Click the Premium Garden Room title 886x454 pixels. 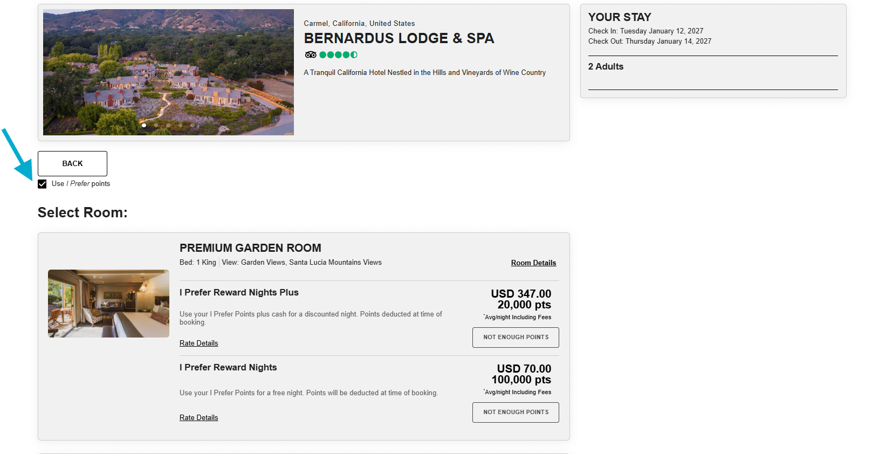[x=250, y=248]
